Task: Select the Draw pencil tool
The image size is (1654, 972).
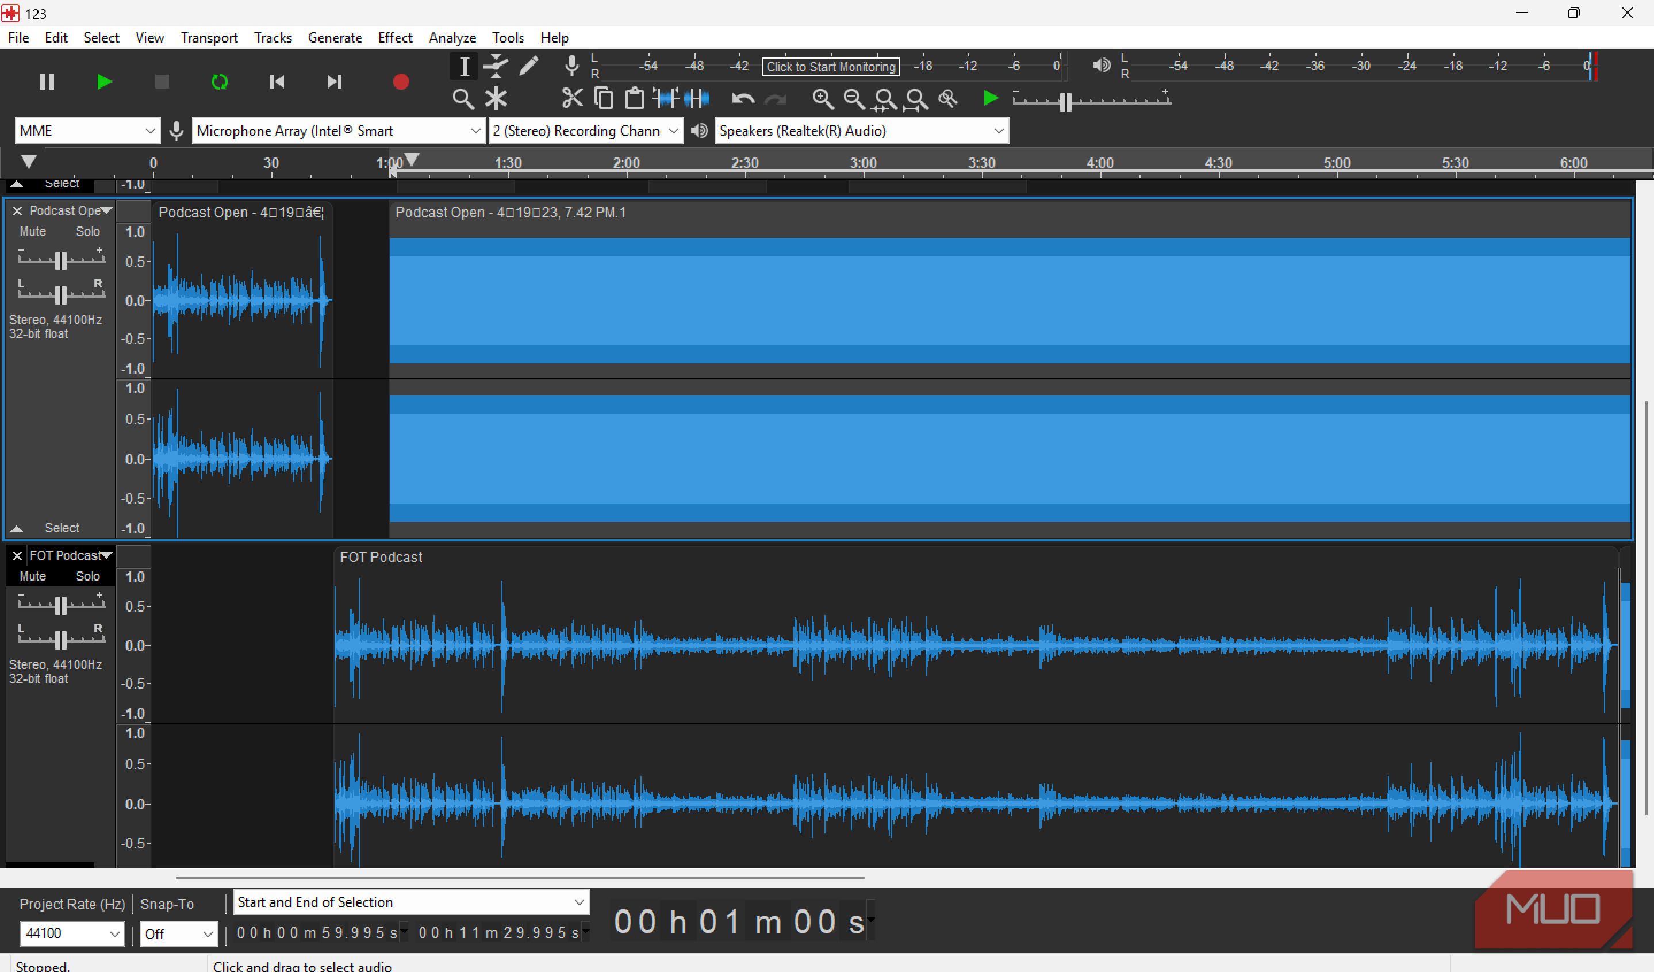Action: pyautogui.click(x=528, y=66)
